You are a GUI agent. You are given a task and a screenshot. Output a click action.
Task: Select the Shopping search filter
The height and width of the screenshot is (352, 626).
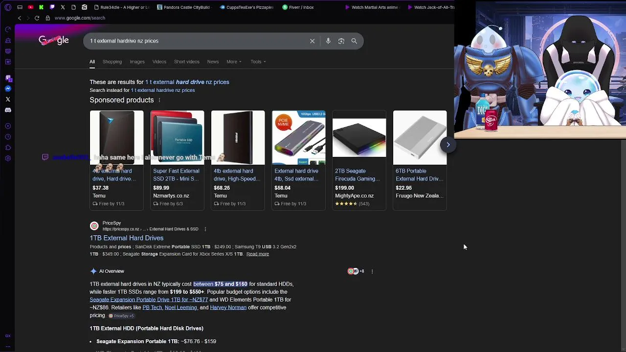pos(112,62)
